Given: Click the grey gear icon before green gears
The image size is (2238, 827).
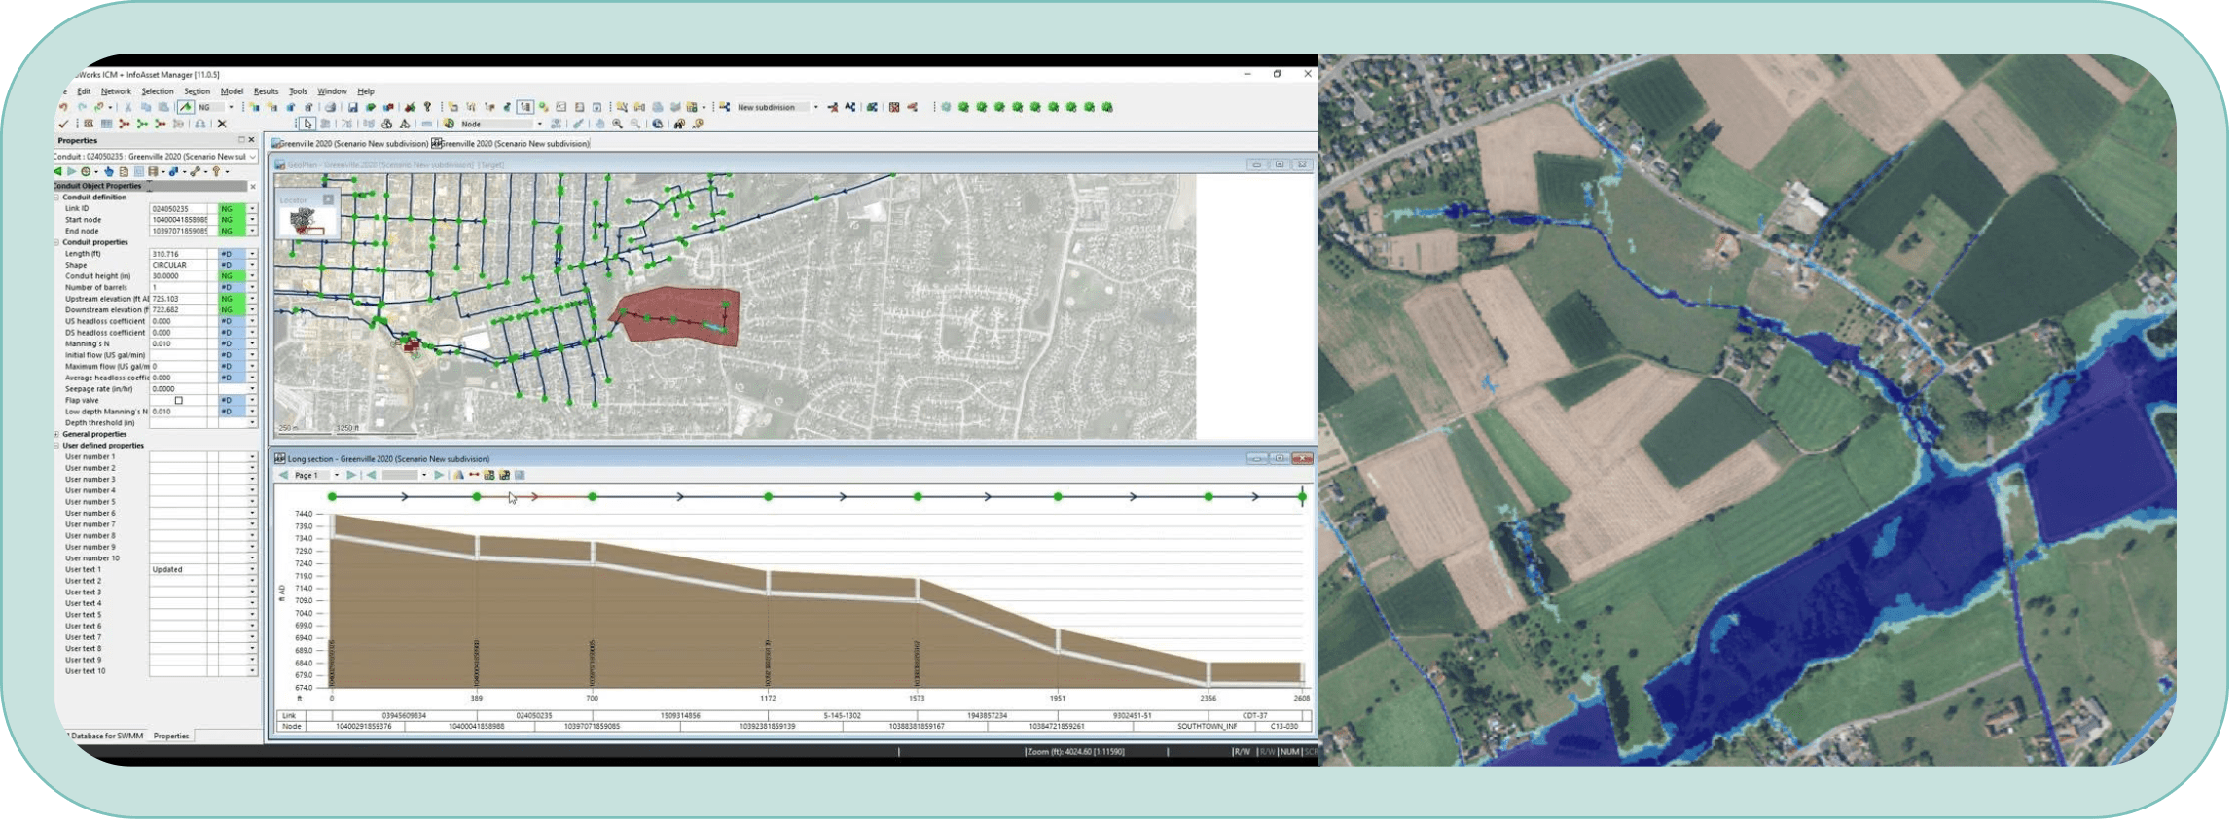Looking at the screenshot, I should click(x=946, y=107).
